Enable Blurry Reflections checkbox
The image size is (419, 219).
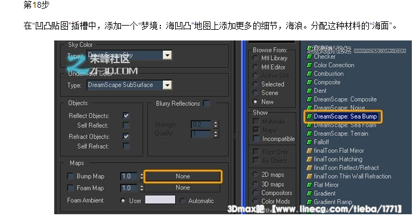pyautogui.click(x=206, y=103)
